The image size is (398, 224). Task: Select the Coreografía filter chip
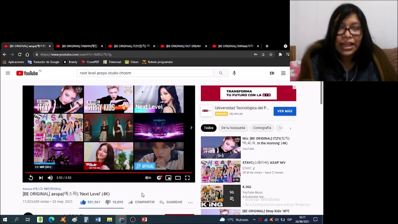coord(262,128)
